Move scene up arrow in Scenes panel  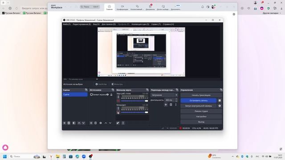[x=79, y=123]
